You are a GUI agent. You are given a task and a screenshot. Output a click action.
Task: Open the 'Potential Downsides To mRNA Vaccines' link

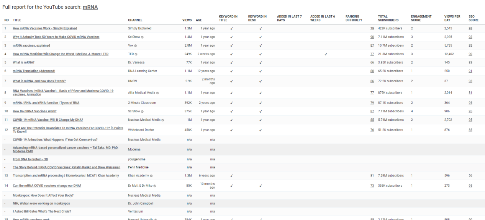[x=68, y=130]
